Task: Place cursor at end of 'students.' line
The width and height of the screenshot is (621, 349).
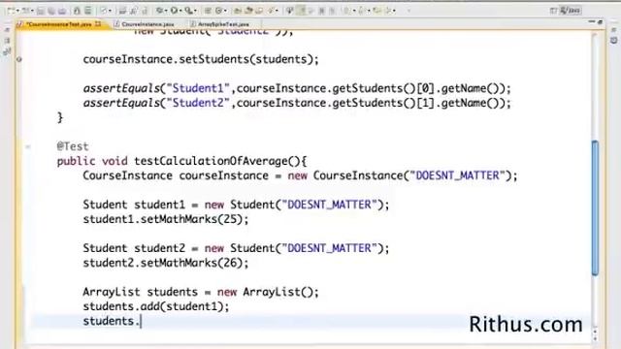Action: tap(141, 321)
